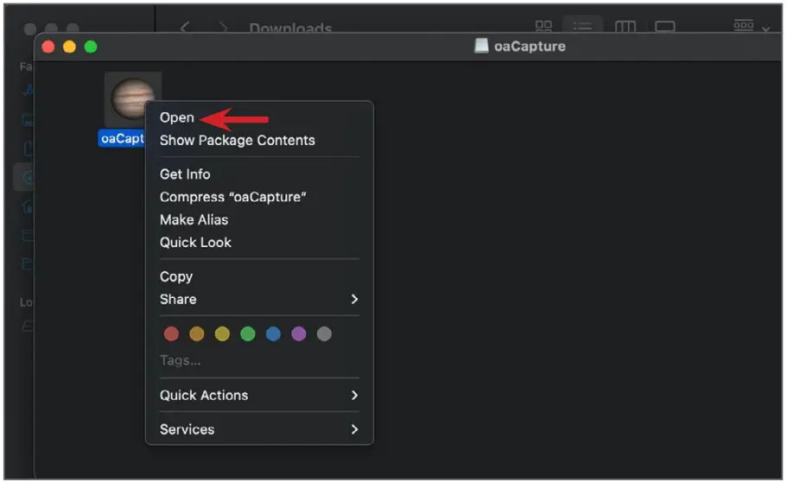Expand the Share submenu arrow
This screenshot has height=482, width=787.
(354, 299)
